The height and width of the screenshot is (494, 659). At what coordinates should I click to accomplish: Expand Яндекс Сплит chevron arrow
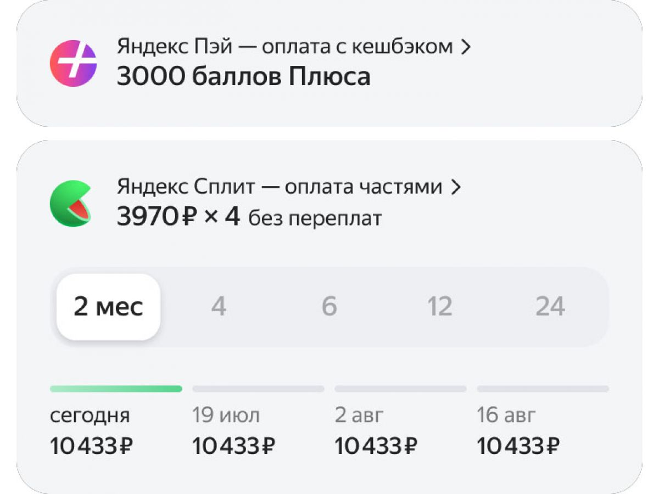tap(455, 187)
